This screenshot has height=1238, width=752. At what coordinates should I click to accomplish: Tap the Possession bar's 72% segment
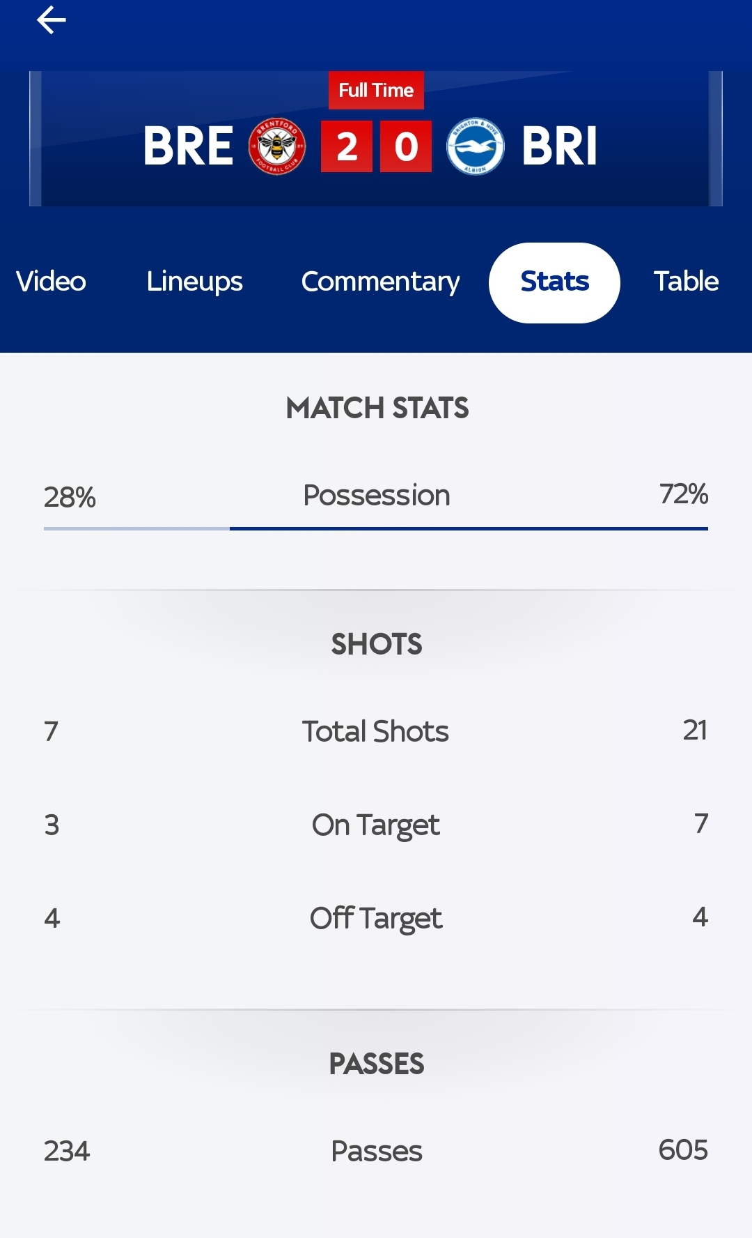469,529
